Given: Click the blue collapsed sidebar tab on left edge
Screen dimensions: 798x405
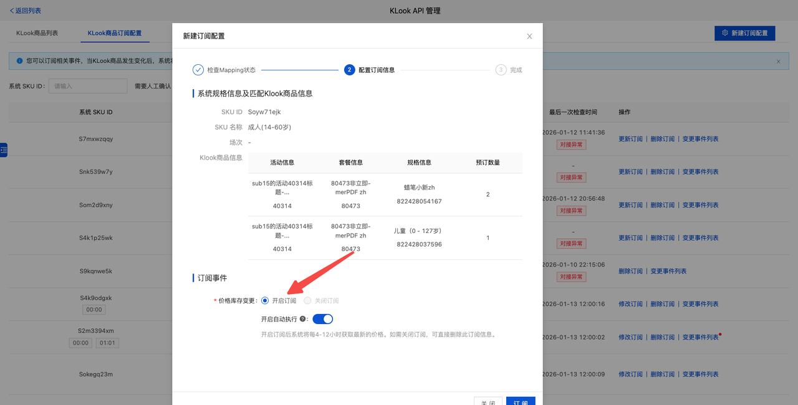Looking at the screenshot, I should pos(2,150).
